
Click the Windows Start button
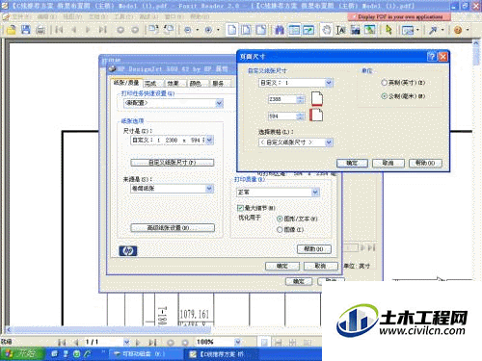(22, 353)
